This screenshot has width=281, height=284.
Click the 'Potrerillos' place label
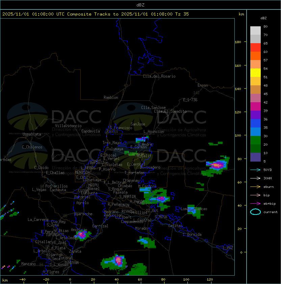(x=56, y=186)
